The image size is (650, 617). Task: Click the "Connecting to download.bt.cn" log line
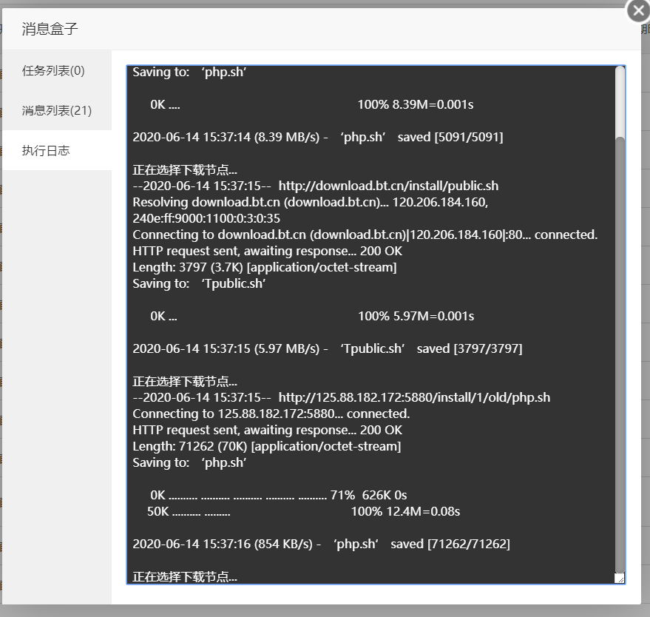pos(365,235)
